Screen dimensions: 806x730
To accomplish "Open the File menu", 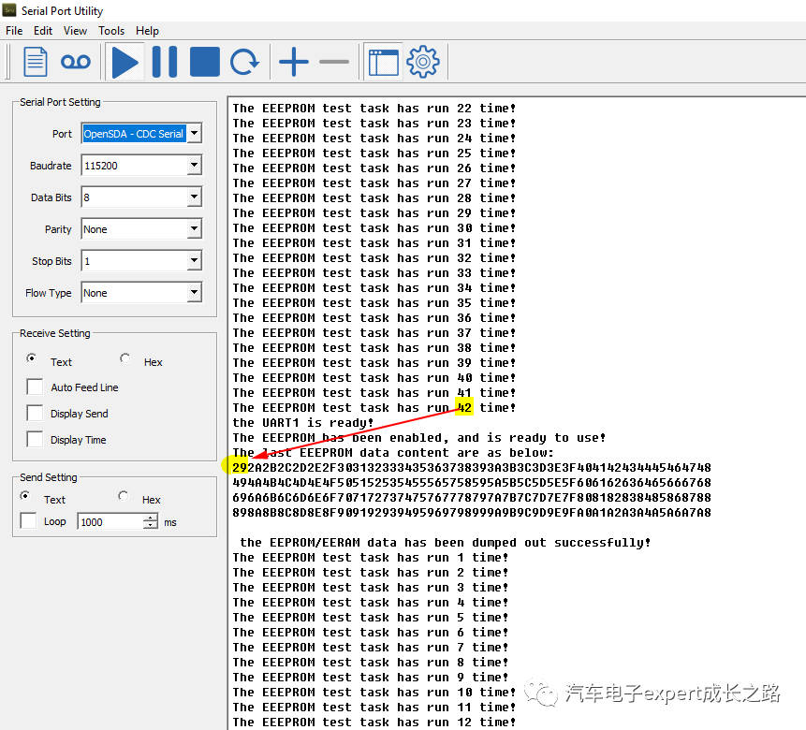I will [x=14, y=31].
